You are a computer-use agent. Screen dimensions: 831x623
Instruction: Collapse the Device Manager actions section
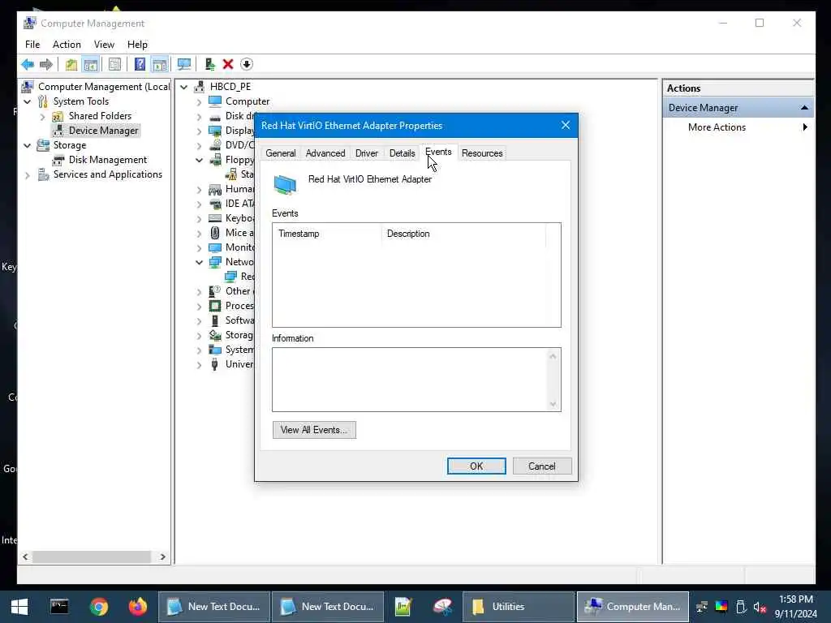(x=804, y=108)
